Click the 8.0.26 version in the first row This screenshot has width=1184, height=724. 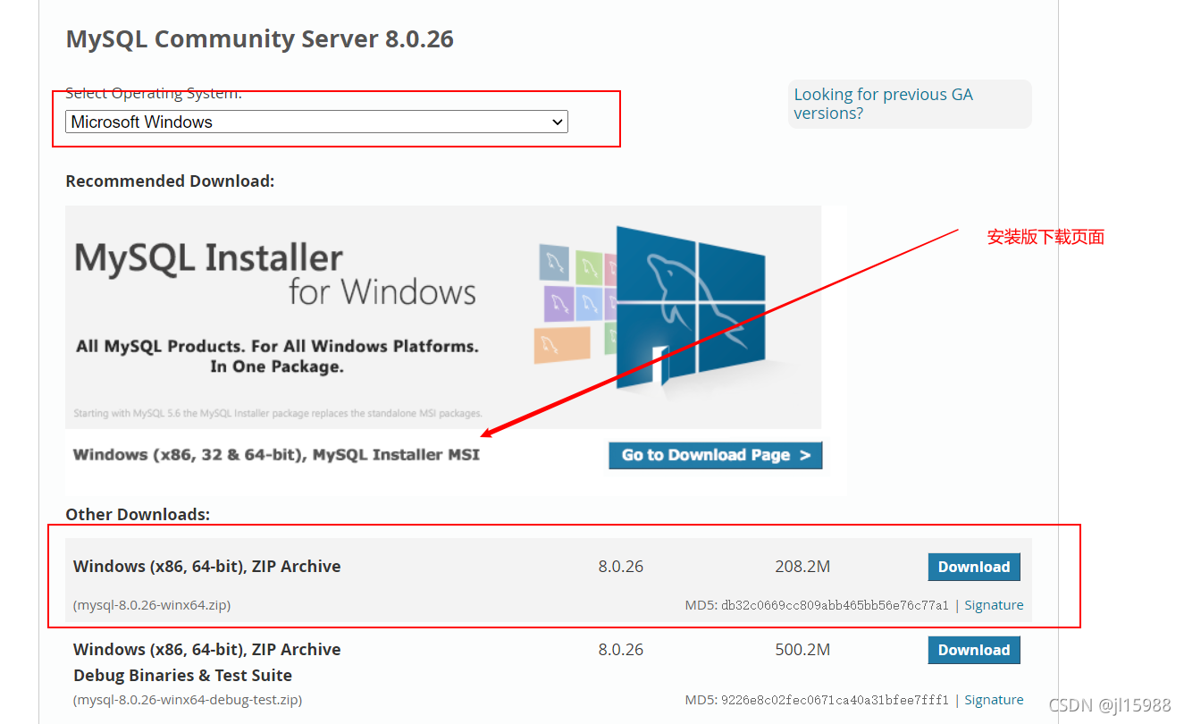pyautogui.click(x=621, y=567)
